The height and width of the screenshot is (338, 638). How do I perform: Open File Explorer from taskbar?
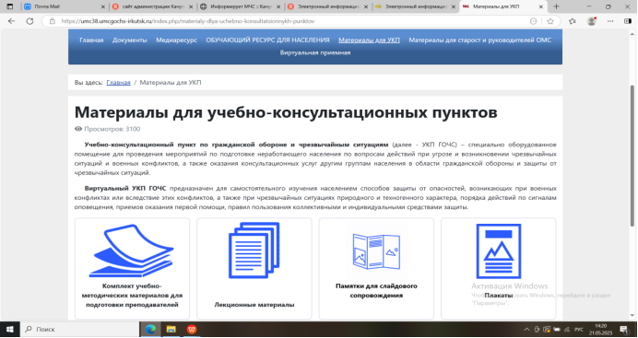171,329
